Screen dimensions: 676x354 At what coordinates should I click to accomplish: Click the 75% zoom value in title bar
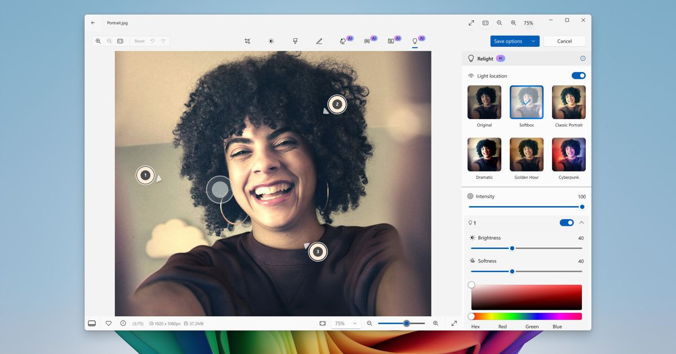(x=528, y=23)
